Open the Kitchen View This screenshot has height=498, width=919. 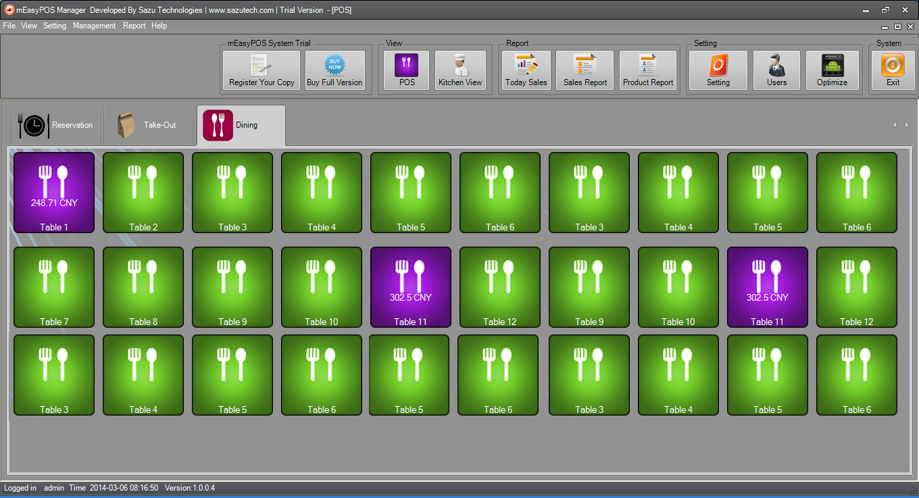tap(460, 70)
